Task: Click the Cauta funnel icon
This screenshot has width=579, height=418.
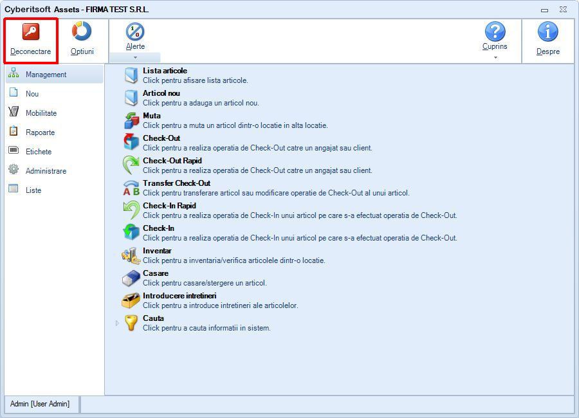Action: [x=131, y=322]
